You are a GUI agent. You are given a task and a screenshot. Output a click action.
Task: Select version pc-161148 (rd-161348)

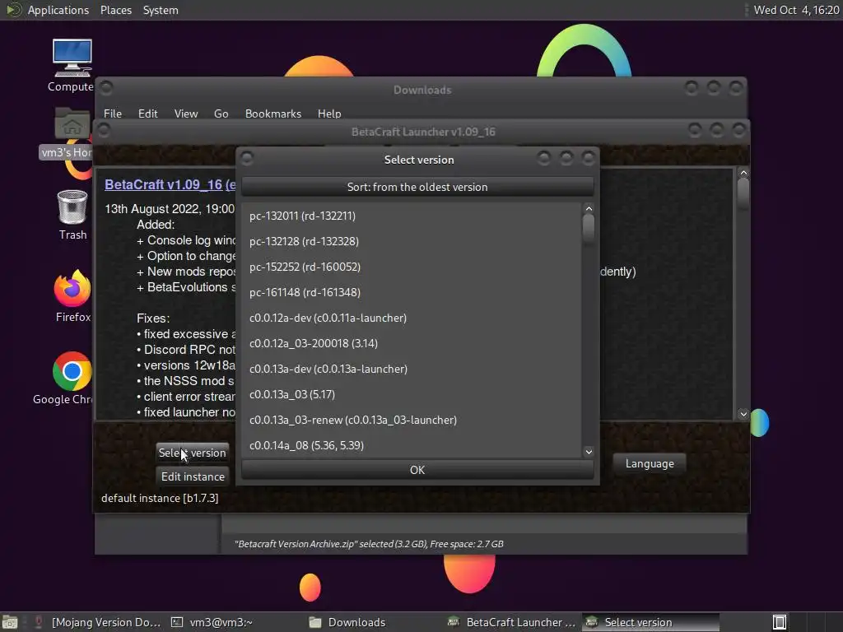click(x=412, y=292)
